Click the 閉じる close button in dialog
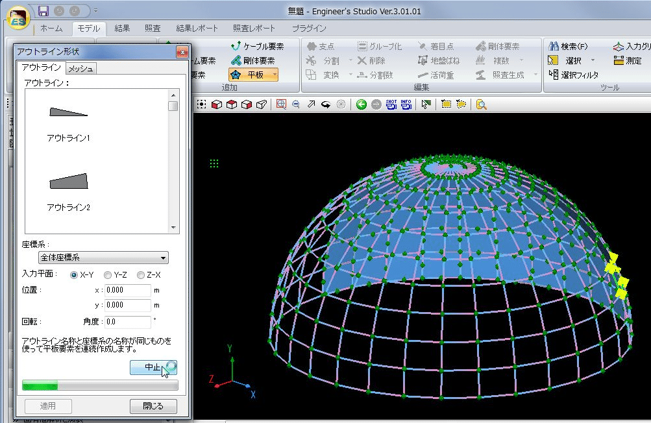651x423 pixels. [153, 406]
